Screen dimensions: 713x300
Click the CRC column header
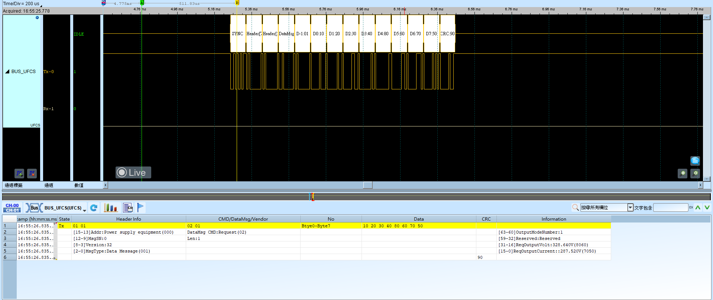coord(486,219)
